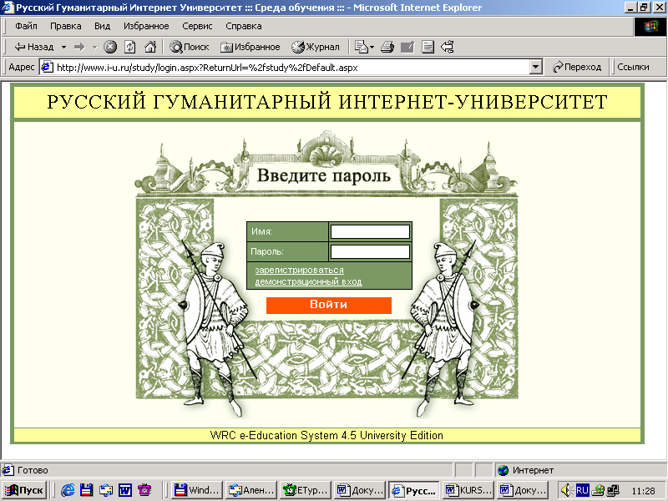
Task: Follow the зарегистрироваться link
Action: point(299,270)
